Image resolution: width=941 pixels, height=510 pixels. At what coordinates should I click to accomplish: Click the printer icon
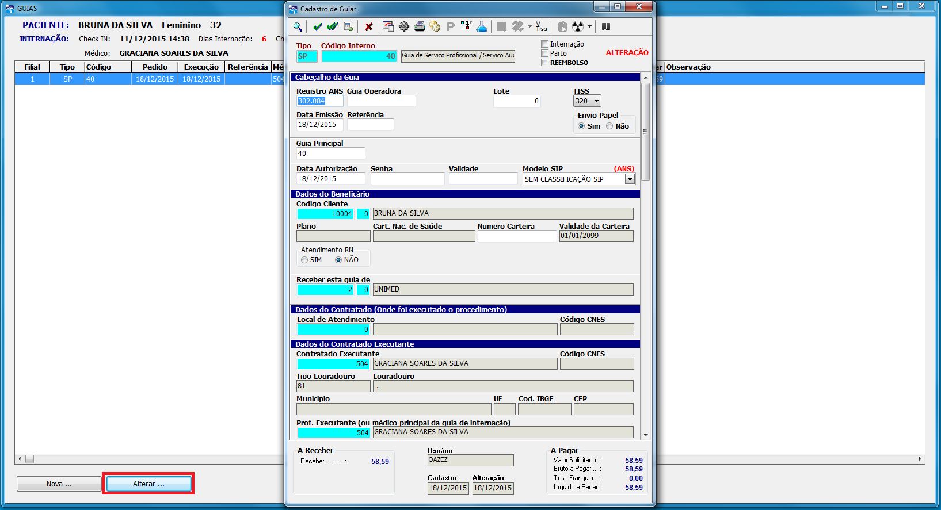(420, 26)
